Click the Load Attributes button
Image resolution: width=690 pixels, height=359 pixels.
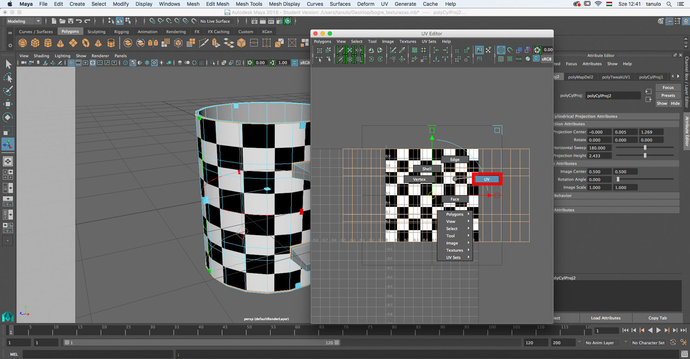coord(605,318)
